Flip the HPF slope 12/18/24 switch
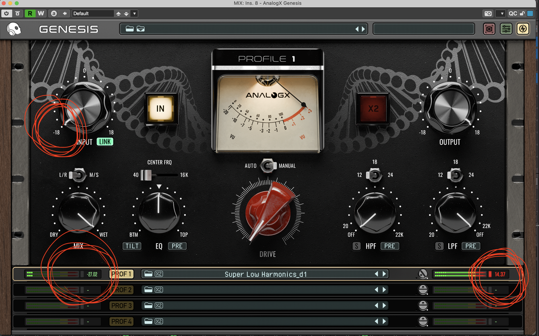The image size is (539, 336). click(374, 174)
